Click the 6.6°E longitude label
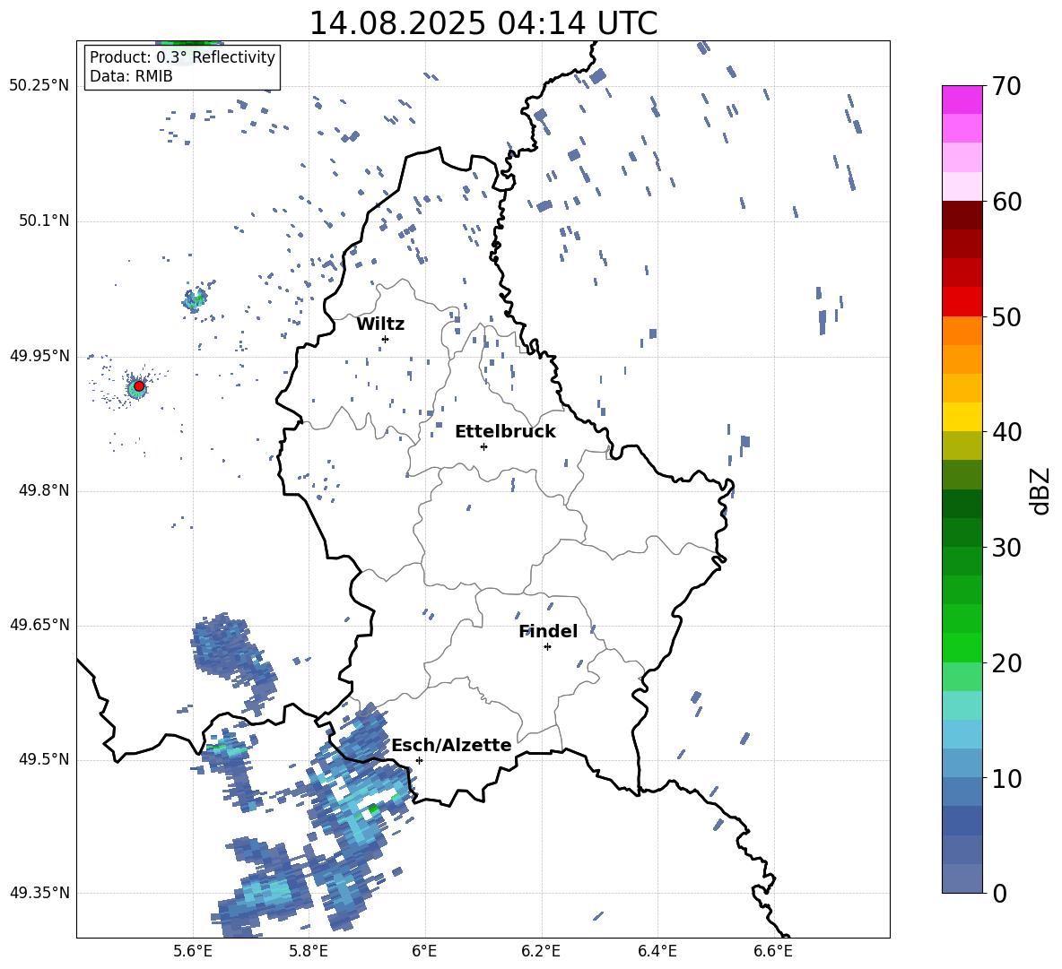1062x969 pixels. [x=773, y=951]
